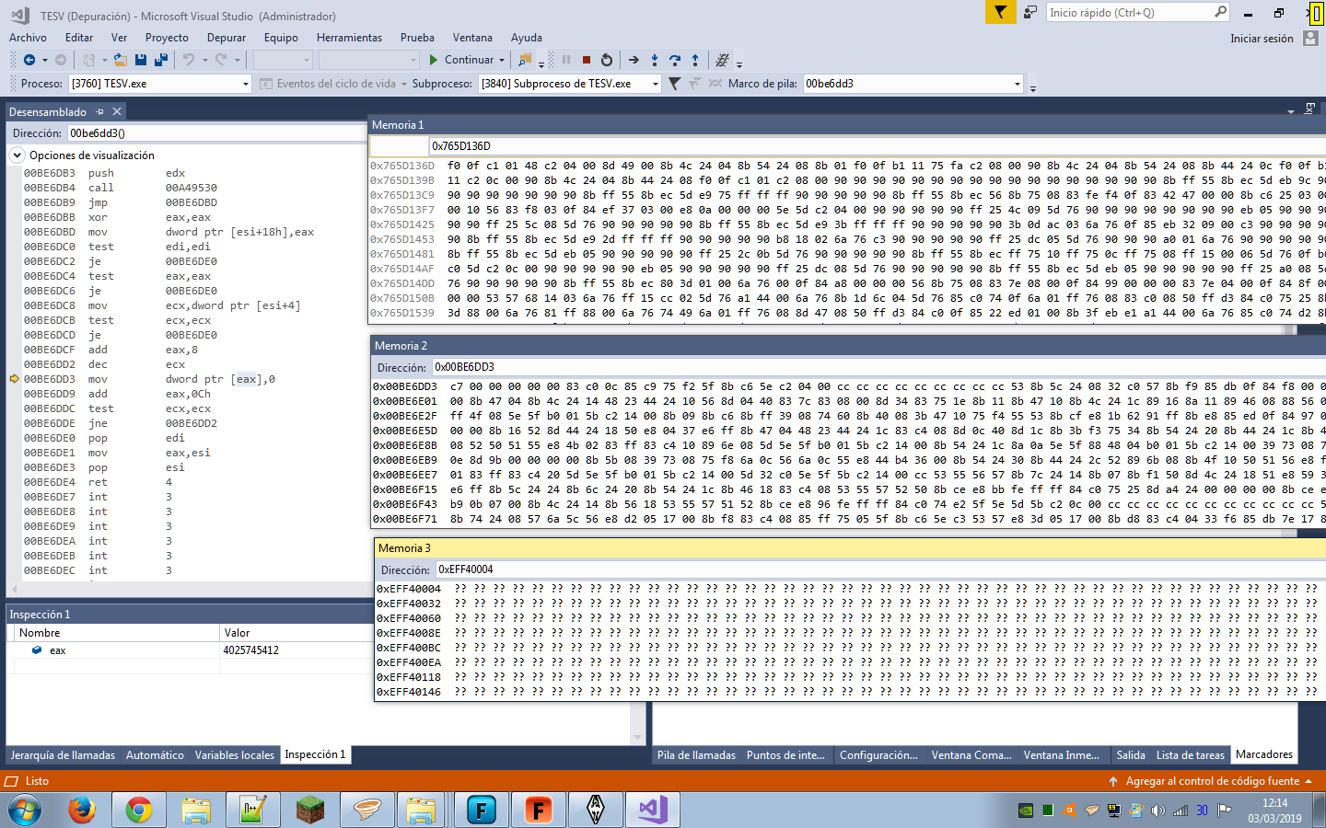
Task: Click the Skyrim TESV taskbar icon
Action: (596, 811)
